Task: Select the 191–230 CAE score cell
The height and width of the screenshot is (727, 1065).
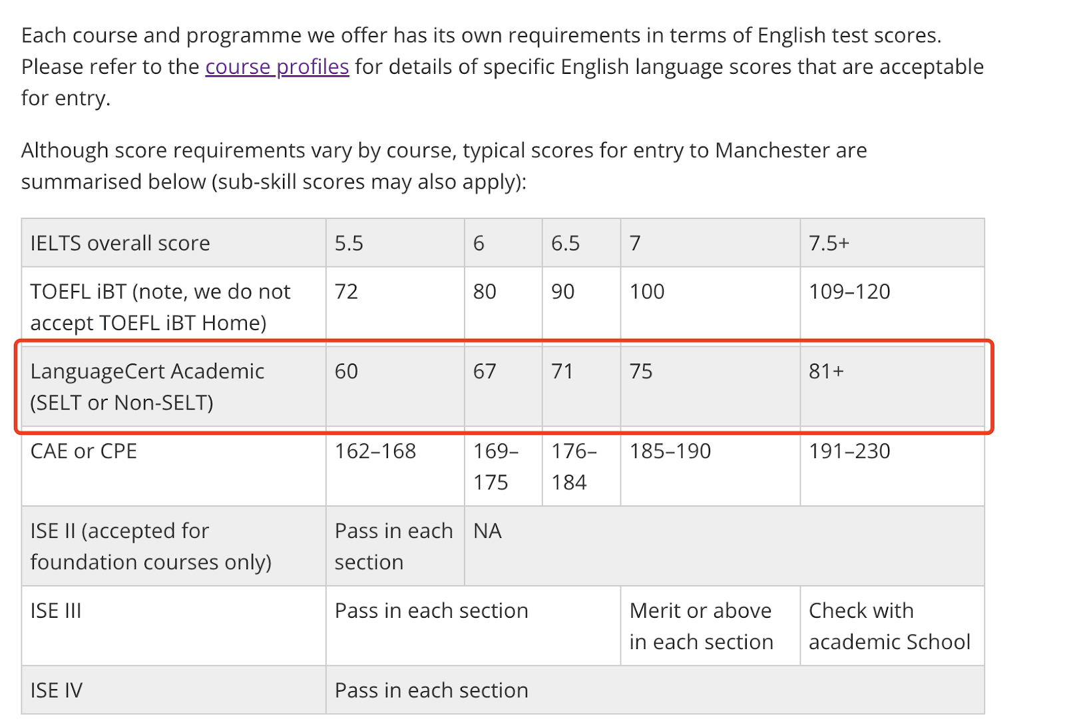Action: [892, 467]
